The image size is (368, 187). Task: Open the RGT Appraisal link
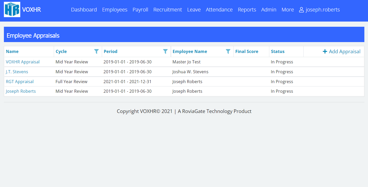point(20,82)
